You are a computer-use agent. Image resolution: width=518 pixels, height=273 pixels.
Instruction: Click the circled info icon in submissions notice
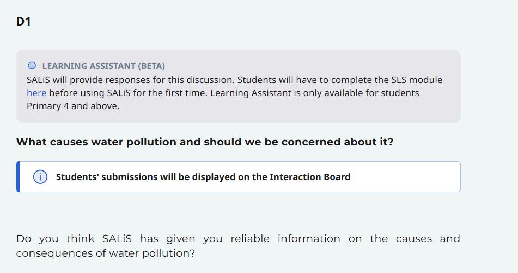point(40,177)
